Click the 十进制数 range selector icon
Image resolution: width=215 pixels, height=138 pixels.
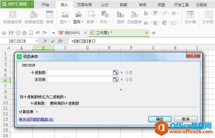pos(115,72)
